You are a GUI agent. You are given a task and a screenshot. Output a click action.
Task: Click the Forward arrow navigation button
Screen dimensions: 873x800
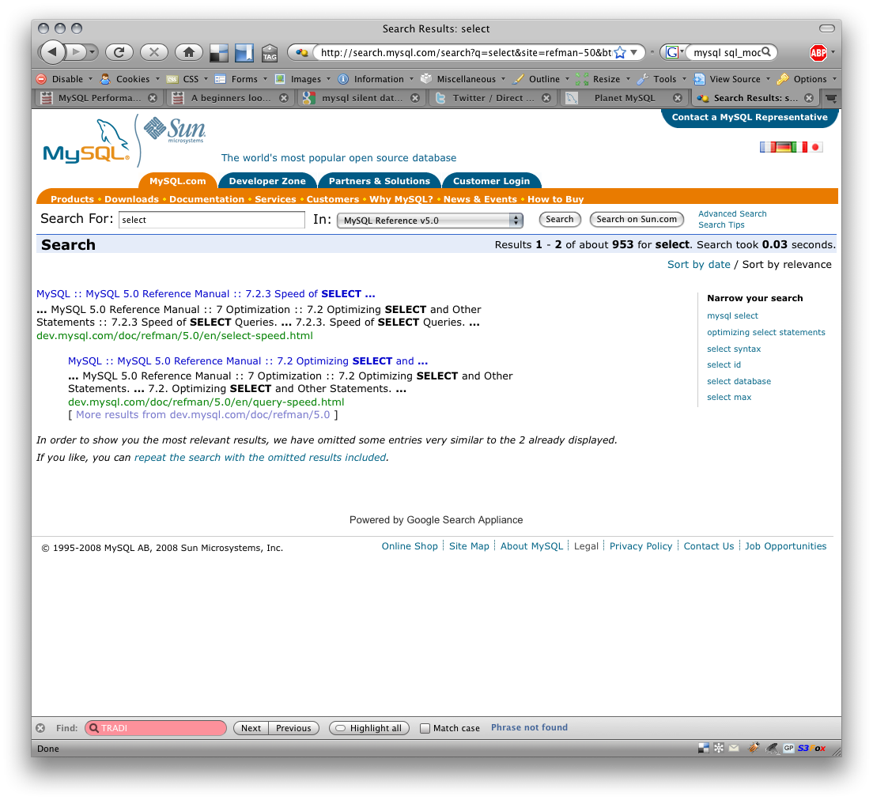[76, 52]
